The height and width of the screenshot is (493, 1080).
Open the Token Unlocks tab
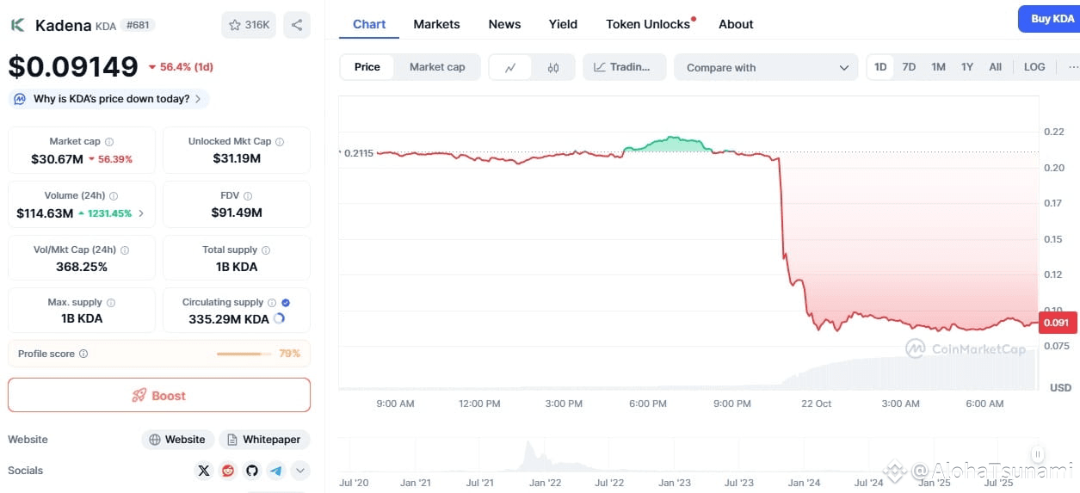(648, 24)
